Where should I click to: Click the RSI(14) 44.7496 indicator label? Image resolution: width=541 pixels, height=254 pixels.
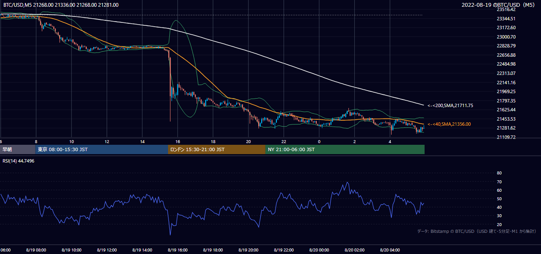(x=19, y=161)
